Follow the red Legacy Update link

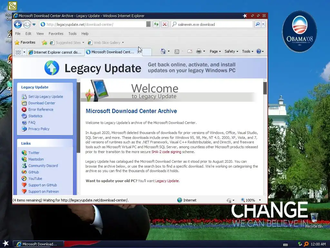167,181
